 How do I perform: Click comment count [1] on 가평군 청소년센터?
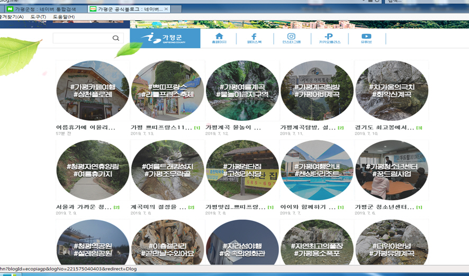click(419, 207)
